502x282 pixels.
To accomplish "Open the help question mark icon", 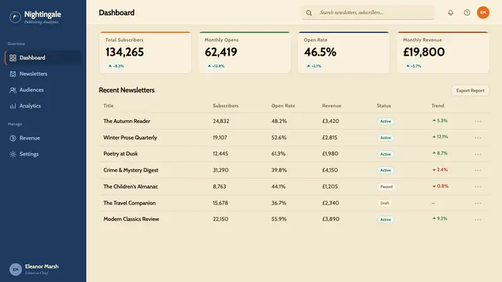I will [467, 13].
